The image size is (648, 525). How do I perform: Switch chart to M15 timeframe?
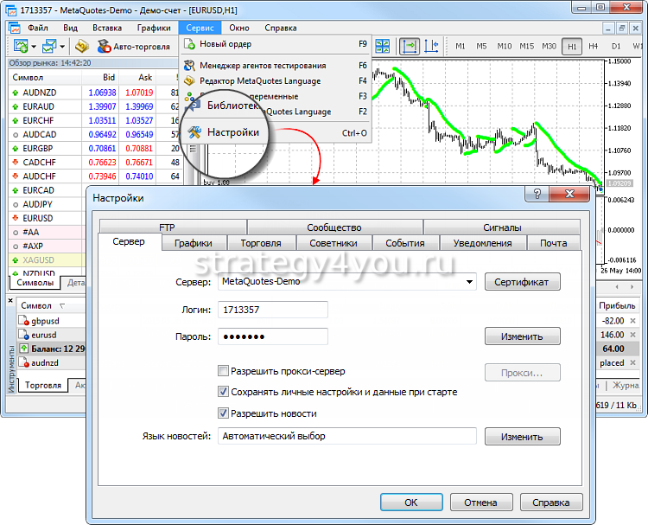point(526,46)
